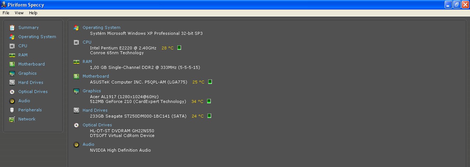Click the Windows flag icon beside Operating System heading
This screenshot has height=167, width=470.
pos(76,27)
